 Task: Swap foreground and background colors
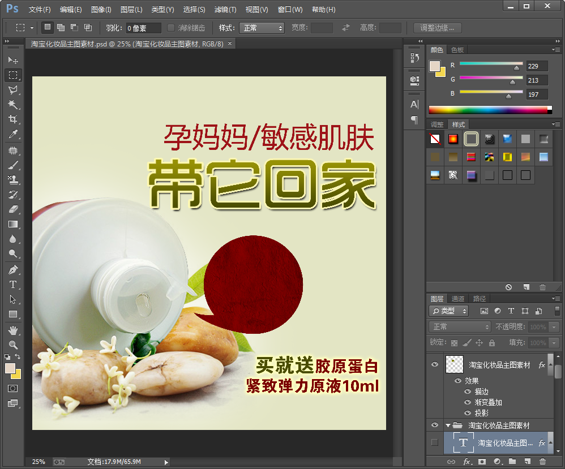click(x=18, y=356)
